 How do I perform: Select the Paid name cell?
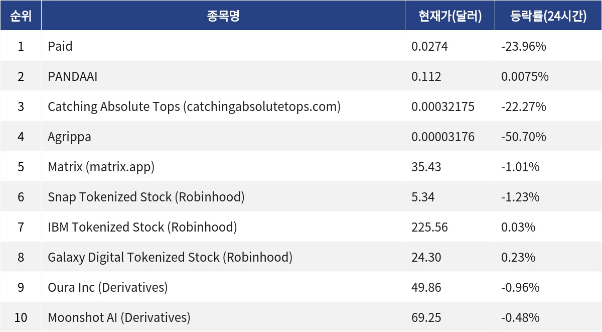(223, 46)
